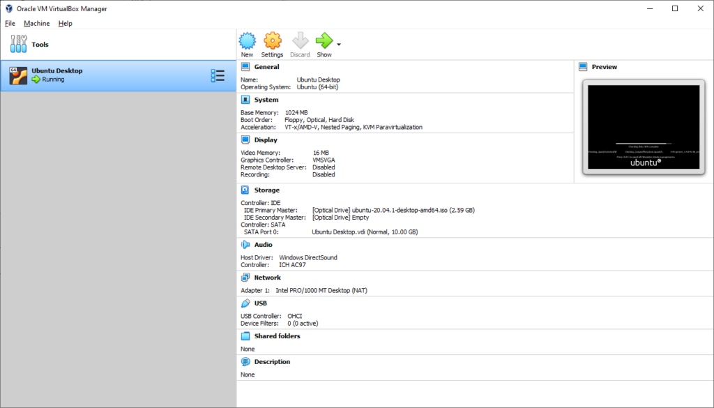Click the System section chip icon
The width and height of the screenshot is (714, 408).
(245, 100)
